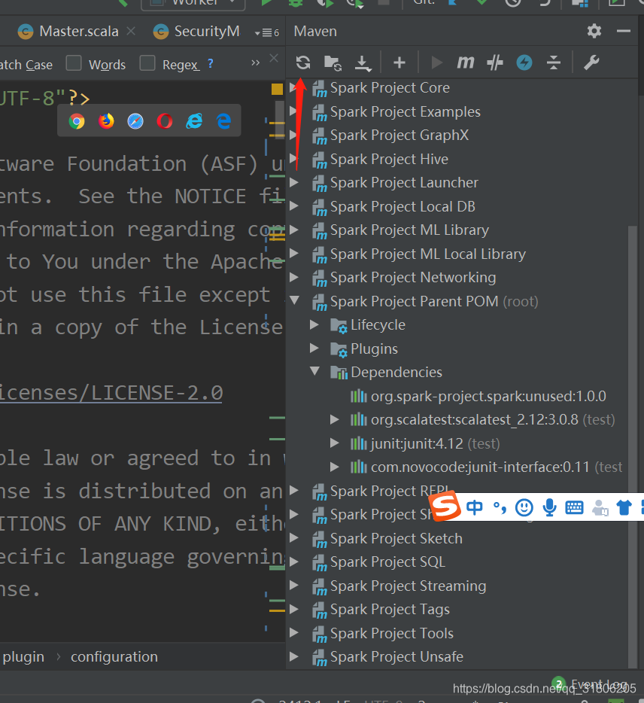Viewport: 644px width, 703px height.
Task: Open Sogou soft keyboard icon
Action: 574,507
